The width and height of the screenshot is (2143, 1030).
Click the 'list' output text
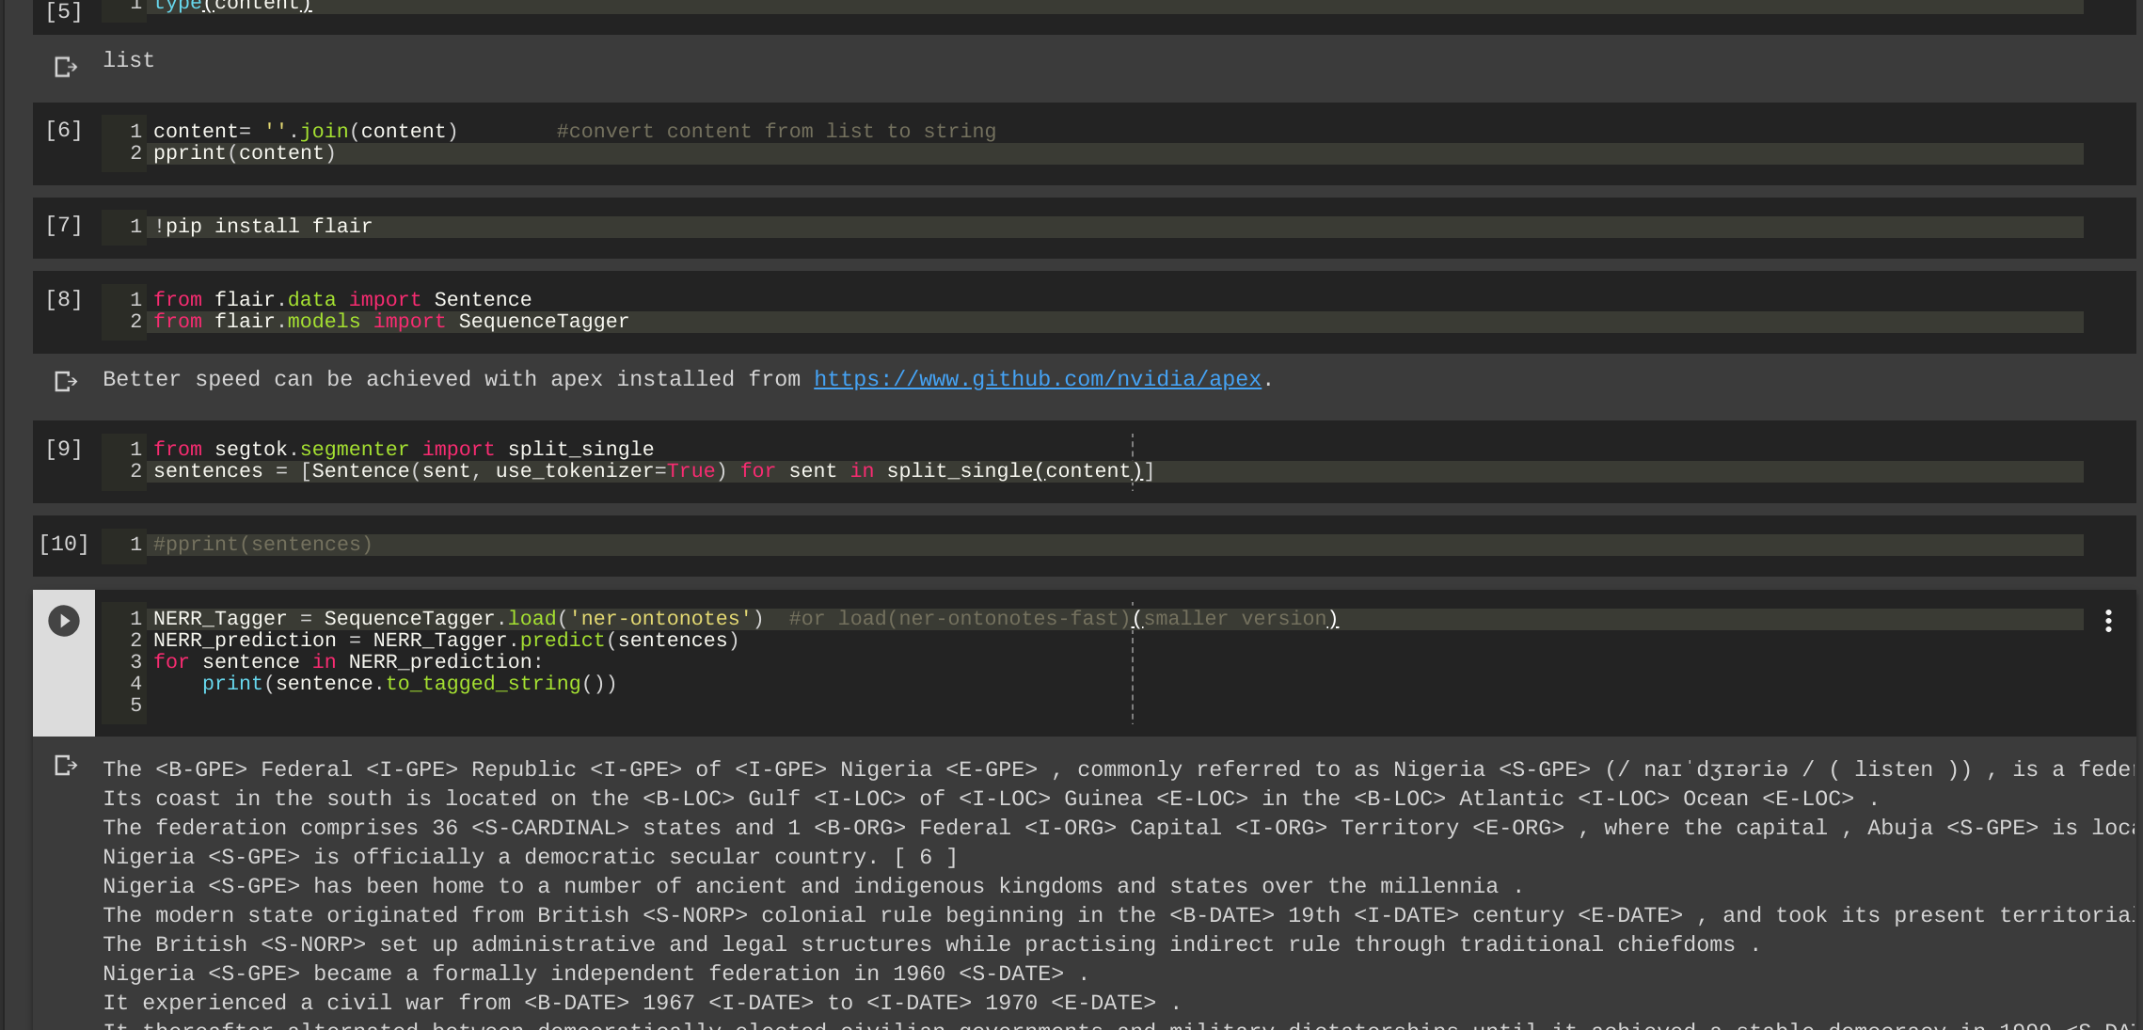[129, 60]
